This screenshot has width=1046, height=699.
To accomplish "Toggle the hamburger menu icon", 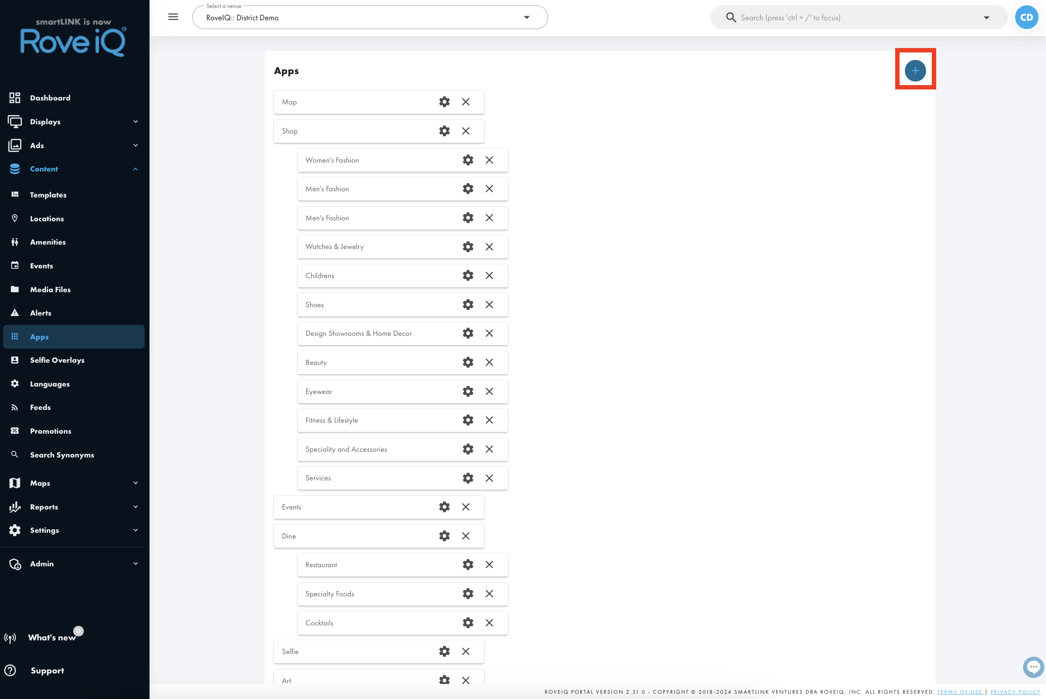I will click(173, 17).
